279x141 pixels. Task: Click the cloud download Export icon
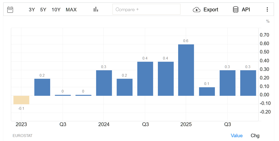click(x=197, y=10)
